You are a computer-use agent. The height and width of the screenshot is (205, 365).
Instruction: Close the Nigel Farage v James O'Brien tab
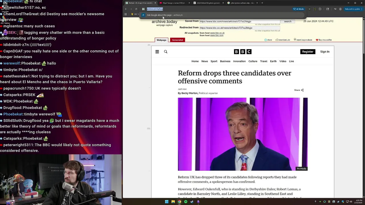[189, 3]
